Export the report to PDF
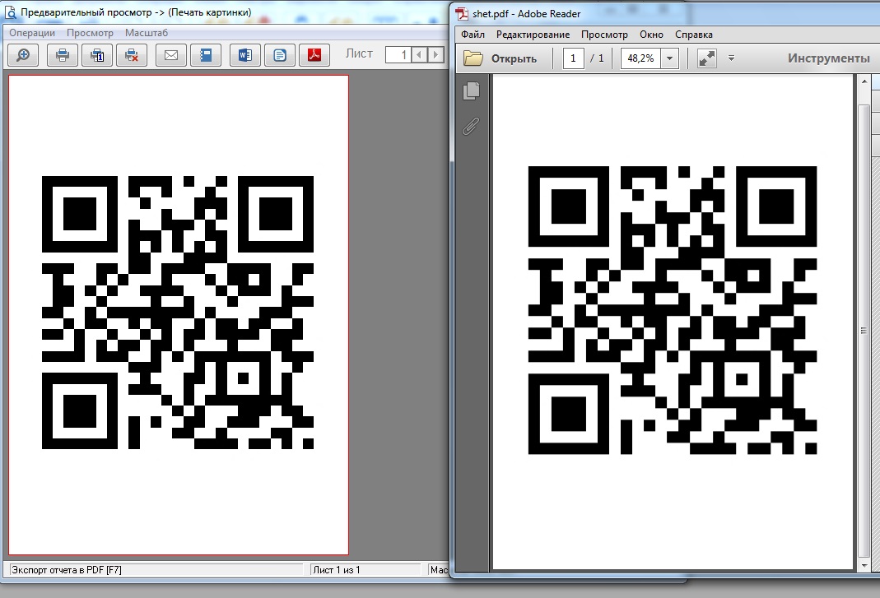 point(314,55)
